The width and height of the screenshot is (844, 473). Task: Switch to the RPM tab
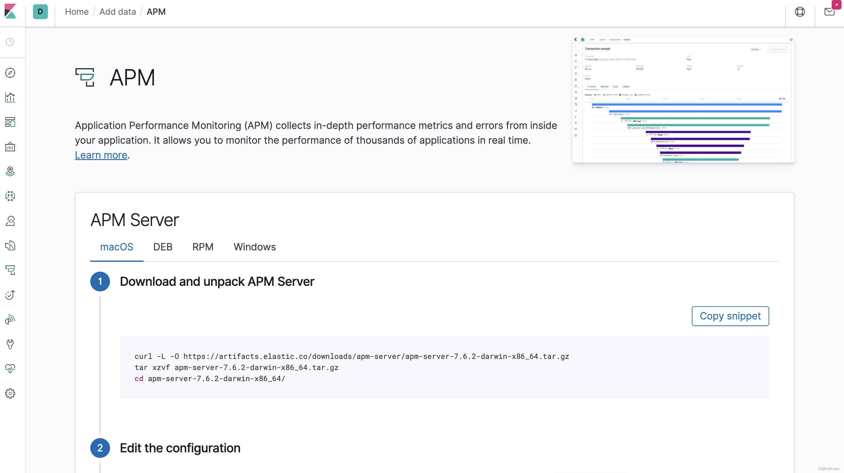(x=203, y=247)
